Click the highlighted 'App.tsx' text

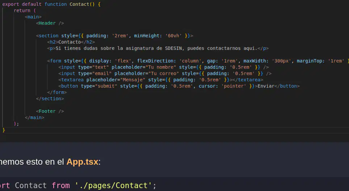coord(82,162)
